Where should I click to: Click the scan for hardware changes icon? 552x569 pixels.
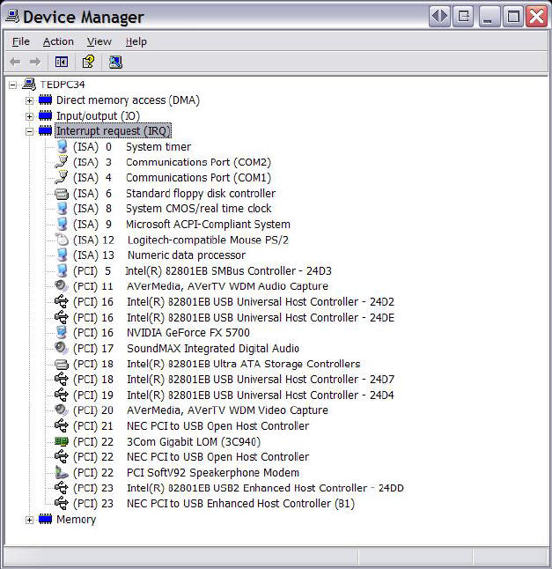[x=115, y=62]
